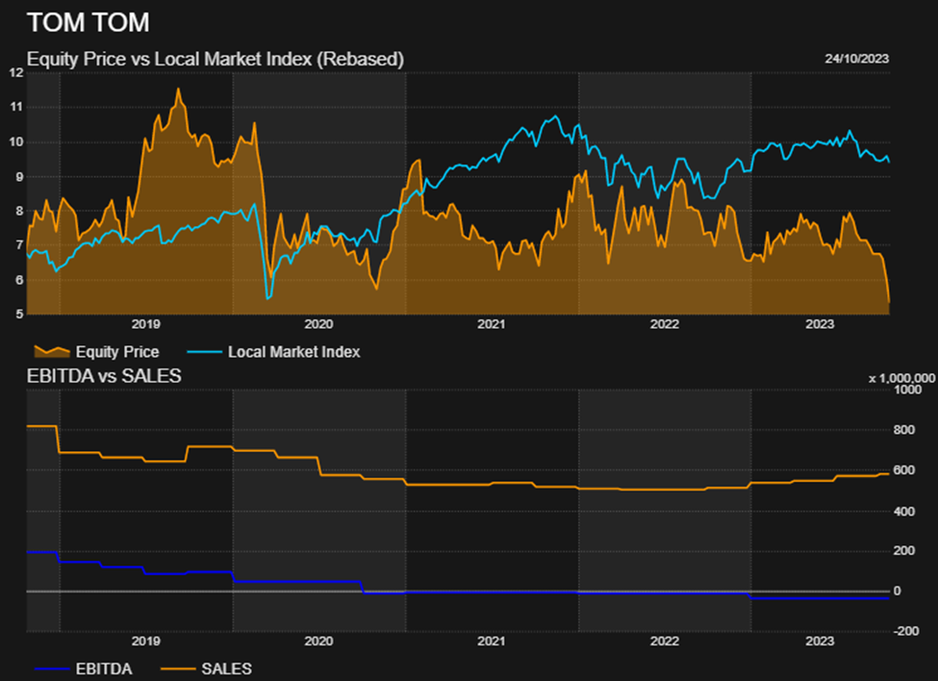
Task: Click the orange SALES legend line
Action: 178,668
